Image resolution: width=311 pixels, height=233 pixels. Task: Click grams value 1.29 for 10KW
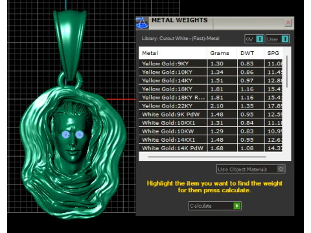coord(217,131)
